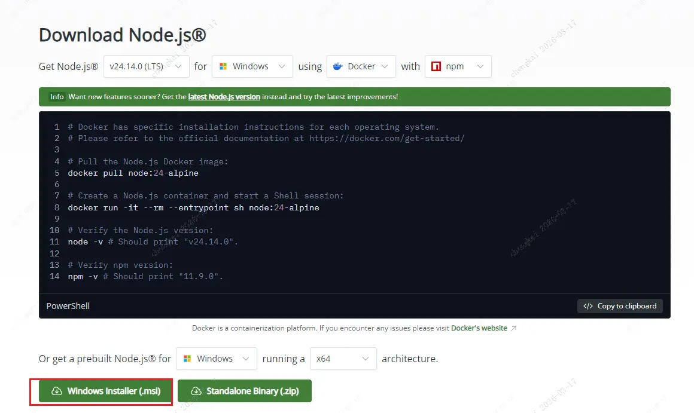This screenshot has width=694, height=413.
Task: Click the cloud download icon on Standalone Binary
Action: point(196,391)
